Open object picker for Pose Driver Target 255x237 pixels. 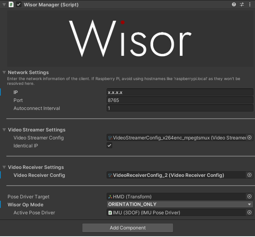[x=249, y=197]
